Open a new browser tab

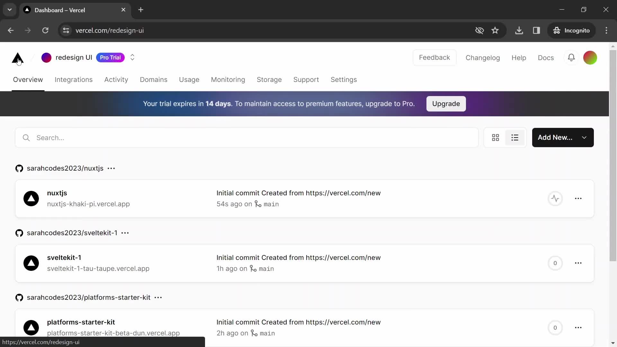(141, 10)
